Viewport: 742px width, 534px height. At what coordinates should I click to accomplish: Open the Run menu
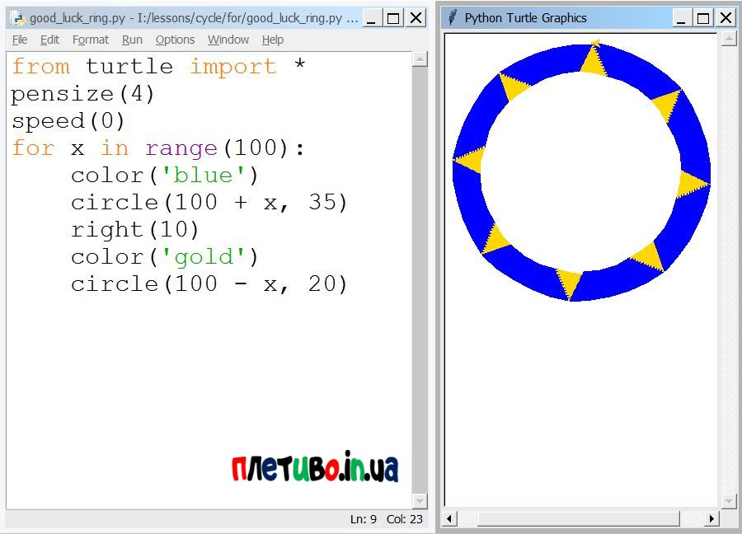[132, 40]
